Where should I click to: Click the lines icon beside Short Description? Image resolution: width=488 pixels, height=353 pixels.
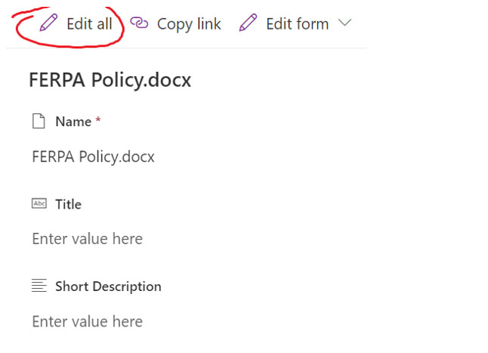pos(39,286)
